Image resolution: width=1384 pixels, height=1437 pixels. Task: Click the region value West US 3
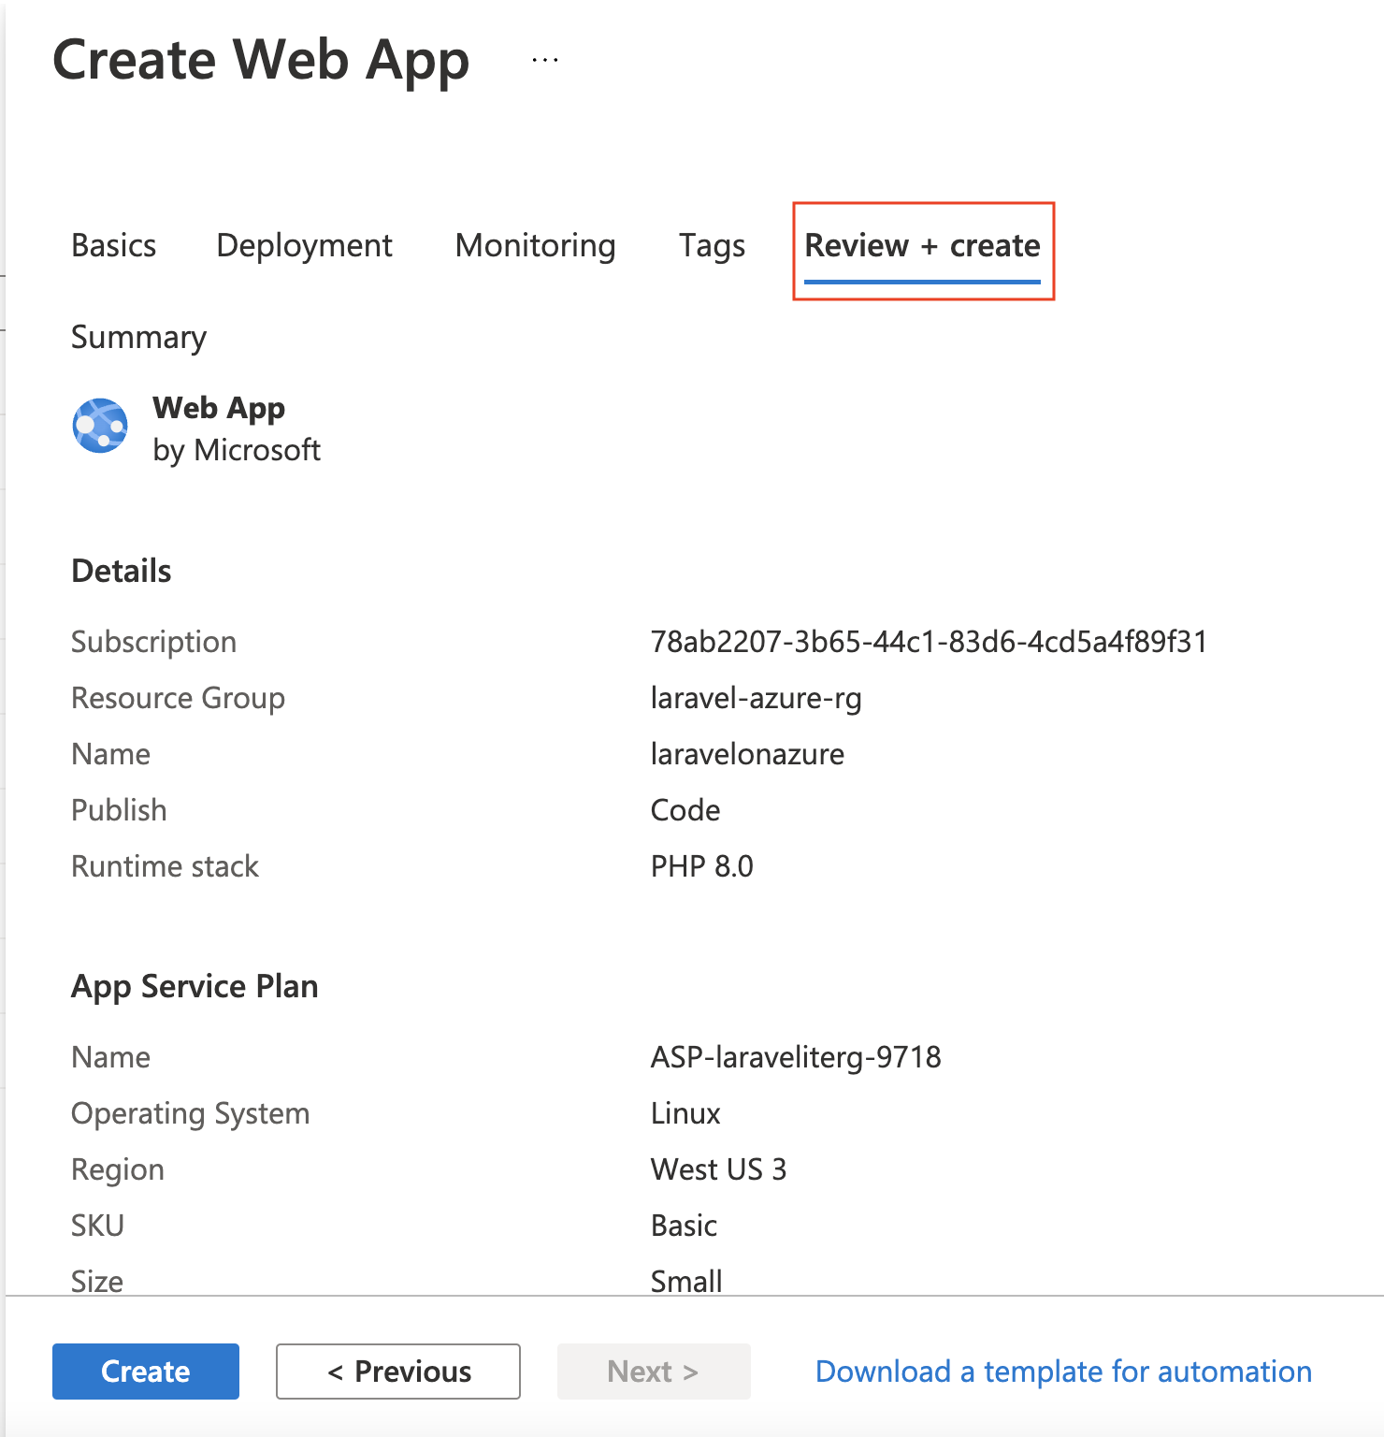[x=718, y=1169]
